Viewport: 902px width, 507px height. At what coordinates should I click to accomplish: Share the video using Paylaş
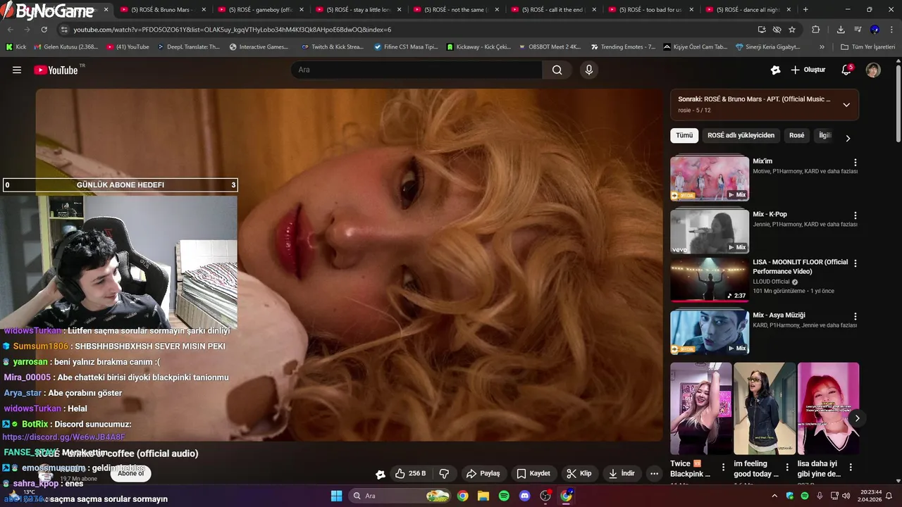[x=483, y=473]
